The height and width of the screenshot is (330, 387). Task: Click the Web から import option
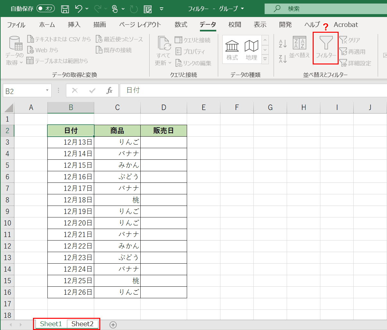tap(43, 50)
